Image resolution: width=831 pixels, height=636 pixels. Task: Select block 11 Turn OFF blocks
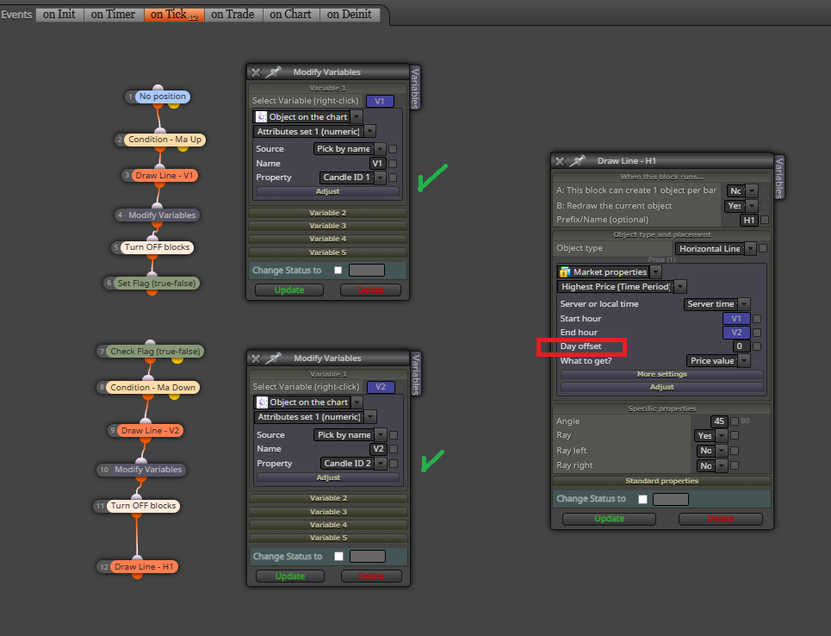click(x=143, y=506)
